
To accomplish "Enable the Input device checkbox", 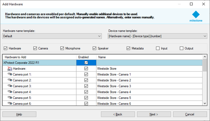I will coord(158,48).
